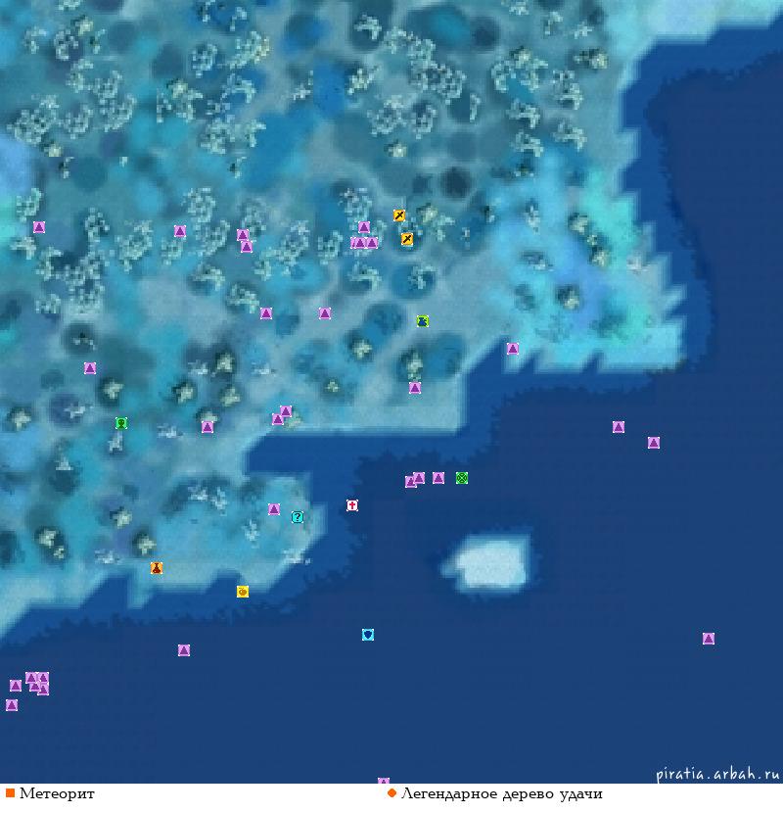
Task: Click purple marker left of question mark
Action: click(274, 509)
